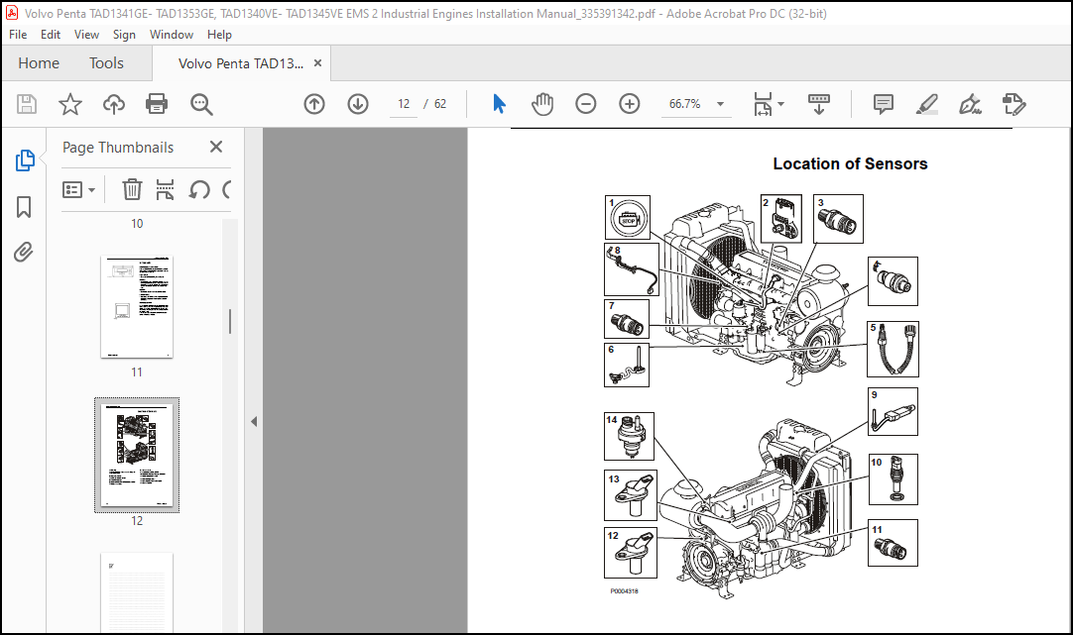Image resolution: width=1073 pixels, height=635 pixels.
Task: Go to next page arrow
Action: click(358, 104)
